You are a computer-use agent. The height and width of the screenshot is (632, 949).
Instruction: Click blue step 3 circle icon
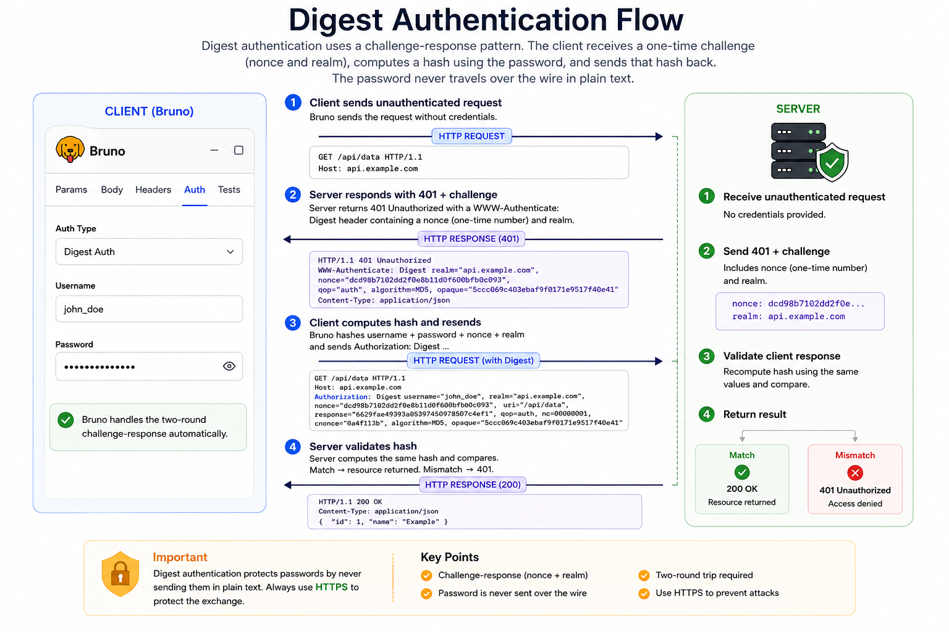293,323
